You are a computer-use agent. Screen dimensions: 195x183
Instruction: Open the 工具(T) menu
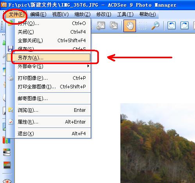coord(125,14)
